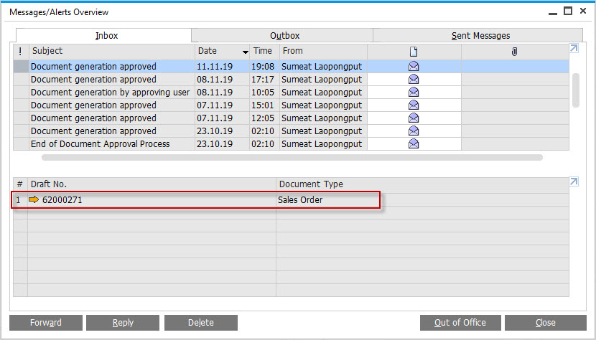Image resolution: width=596 pixels, height=340 pixels.
Task: Click row selector of first inbox message
Action: [21, 67]
